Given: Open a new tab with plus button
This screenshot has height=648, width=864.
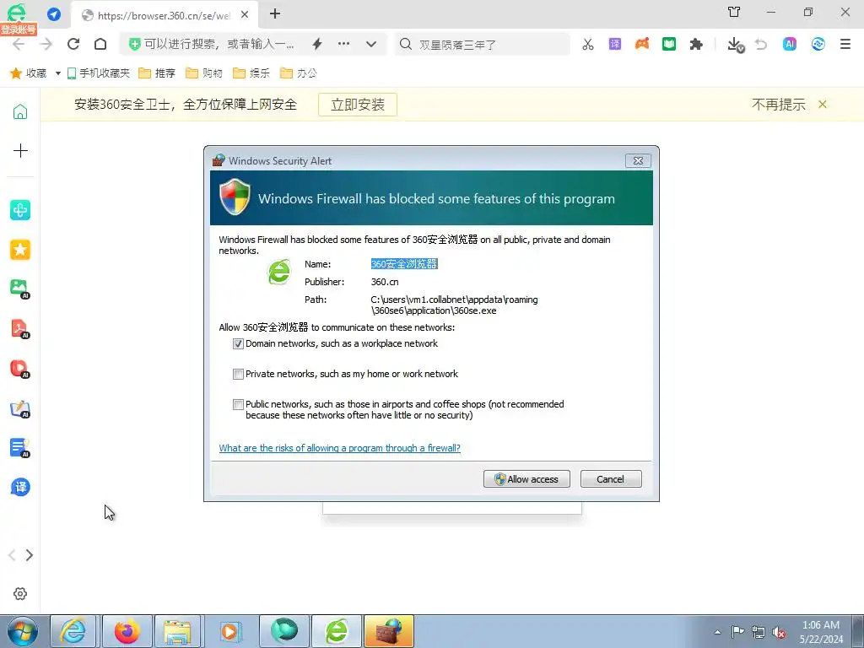Looking at the screenshot, I should (275, 13).
